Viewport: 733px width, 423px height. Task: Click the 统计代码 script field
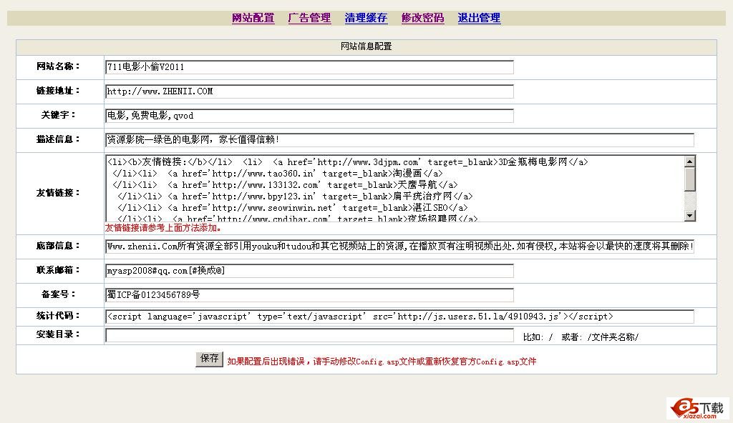click(399, 317)
